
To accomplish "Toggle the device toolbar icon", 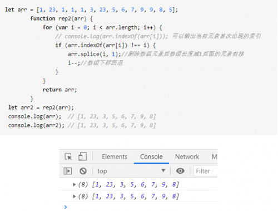I will [x=82, y=156].
